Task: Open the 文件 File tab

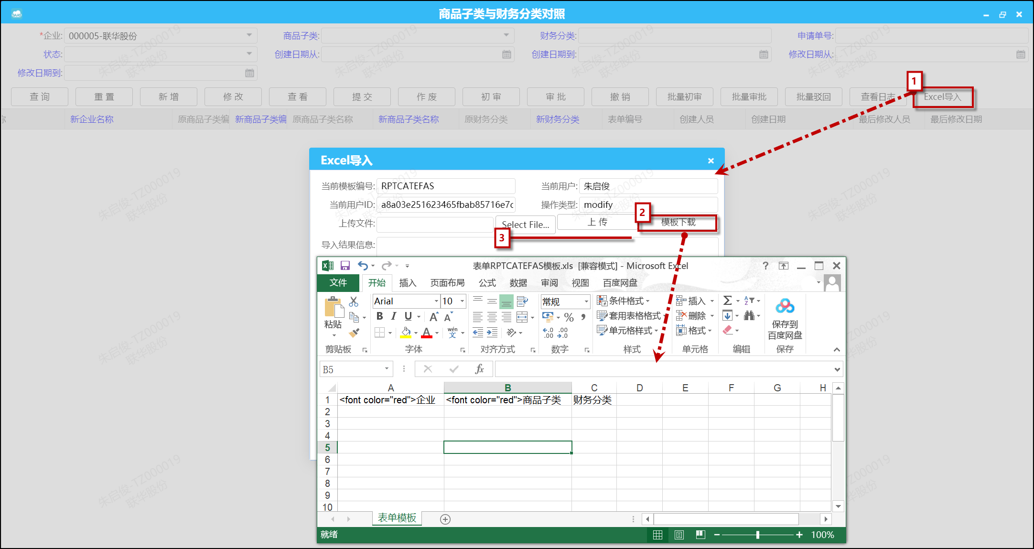Action: [338, 283]
